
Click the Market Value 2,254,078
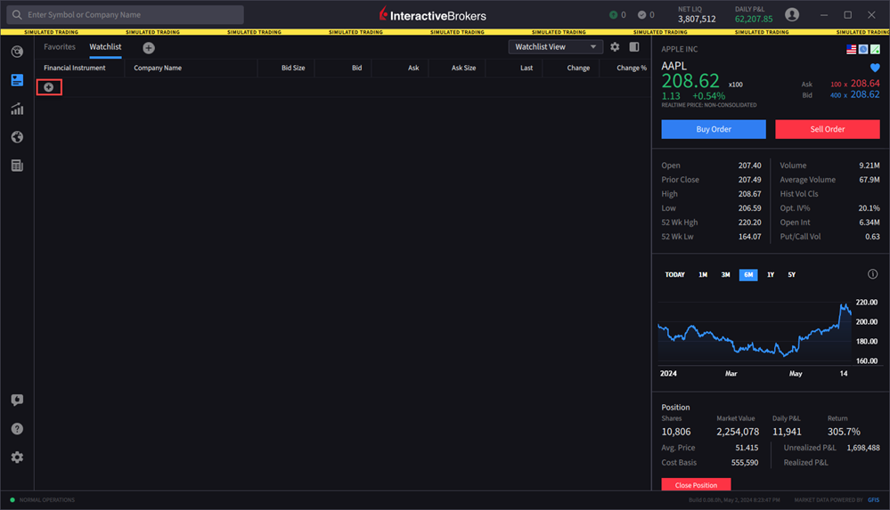738,433
